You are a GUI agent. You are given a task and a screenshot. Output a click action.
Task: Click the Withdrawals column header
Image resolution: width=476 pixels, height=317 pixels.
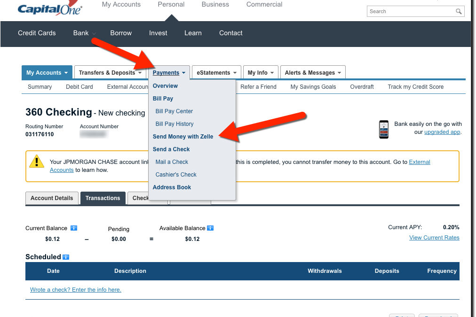(x=325, y=271)
